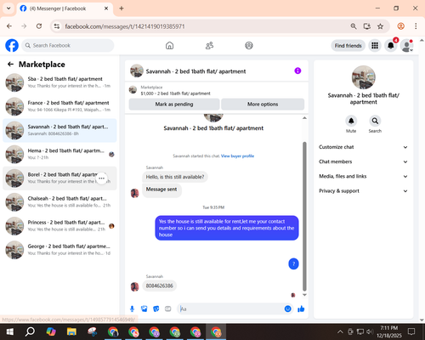Open Copilot from the taskbar

51,331
